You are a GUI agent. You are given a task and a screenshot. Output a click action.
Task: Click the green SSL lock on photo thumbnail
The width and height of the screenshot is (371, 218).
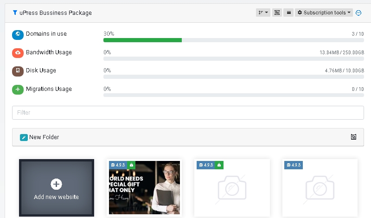click(x=131, y=165)
